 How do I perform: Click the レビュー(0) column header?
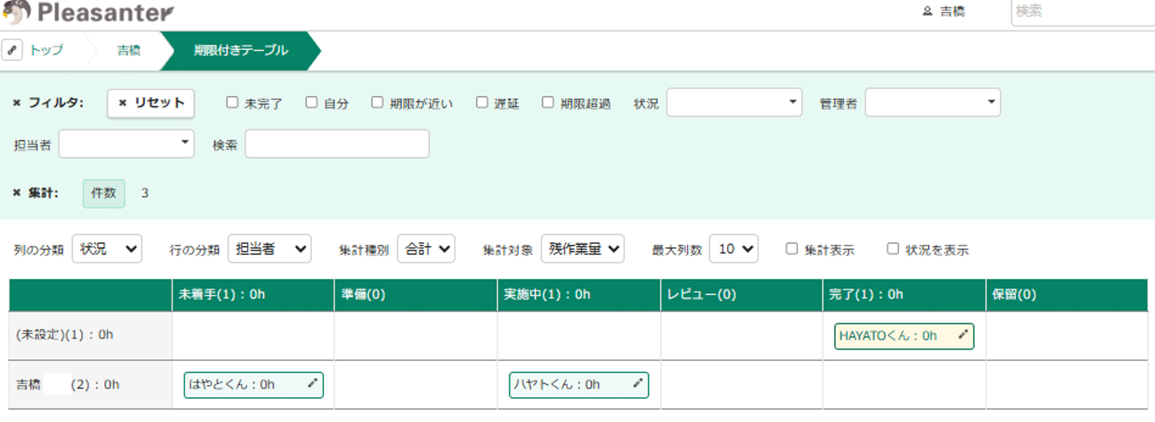click(741, 294)
